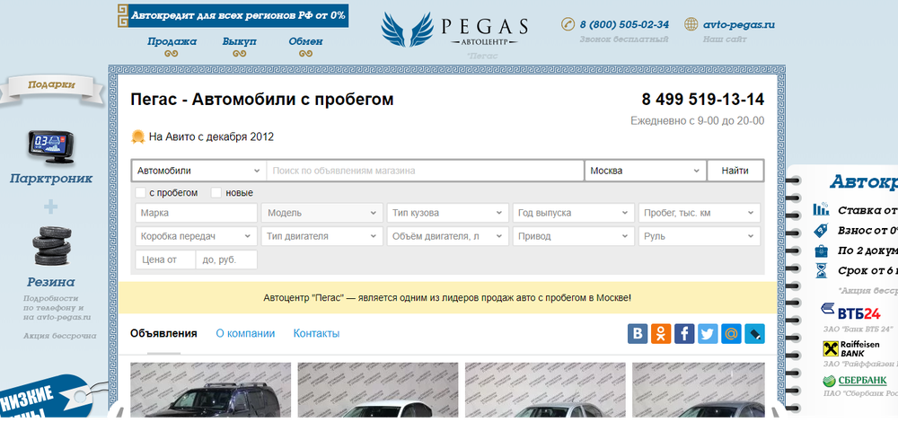Image resolution: width=898 pixels, height=422 pixels.
Task: Click the 'Ежедневно с 9-00 до 20-00' text
Action: (x=697, y=121)
